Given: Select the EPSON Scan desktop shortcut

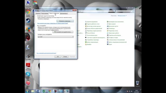Looking at the screenshot, I should [x=28, y=48].
